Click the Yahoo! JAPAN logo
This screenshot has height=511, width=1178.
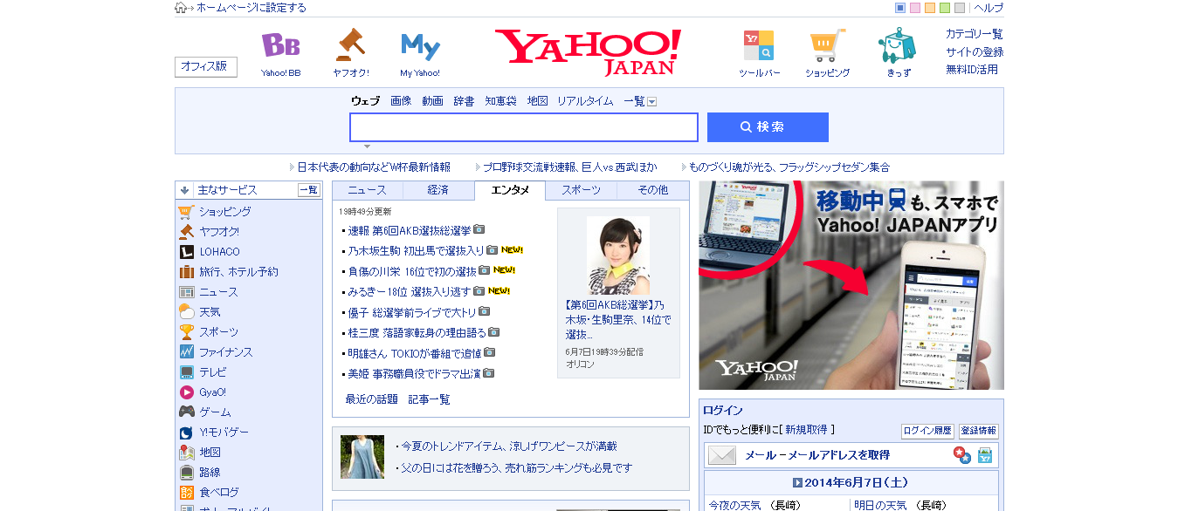coord(588,52)
